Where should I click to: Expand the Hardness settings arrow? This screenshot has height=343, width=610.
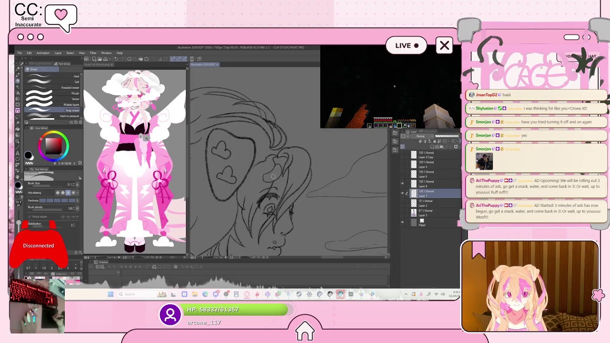pos(78,201)
